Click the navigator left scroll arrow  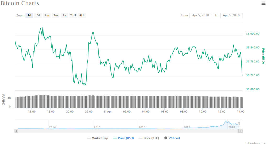tap(16, 131)
